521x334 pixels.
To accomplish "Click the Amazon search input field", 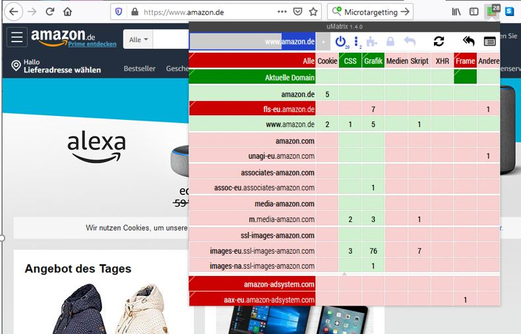I will pyautogui.click(x=170, y=40).
